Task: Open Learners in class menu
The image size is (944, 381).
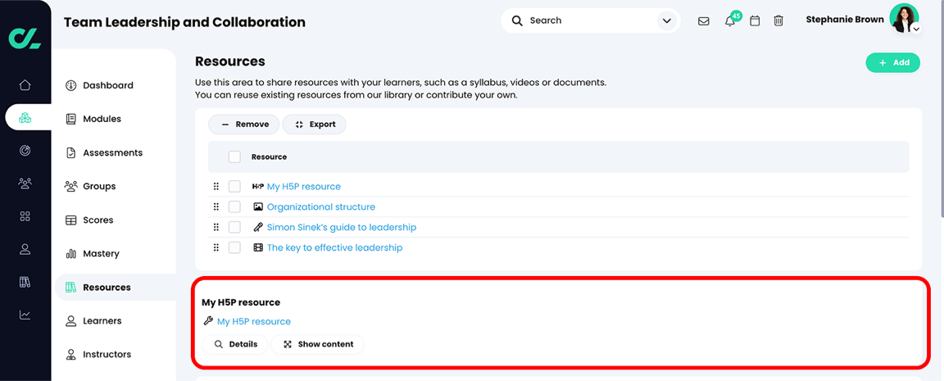Action: [102, 321]
